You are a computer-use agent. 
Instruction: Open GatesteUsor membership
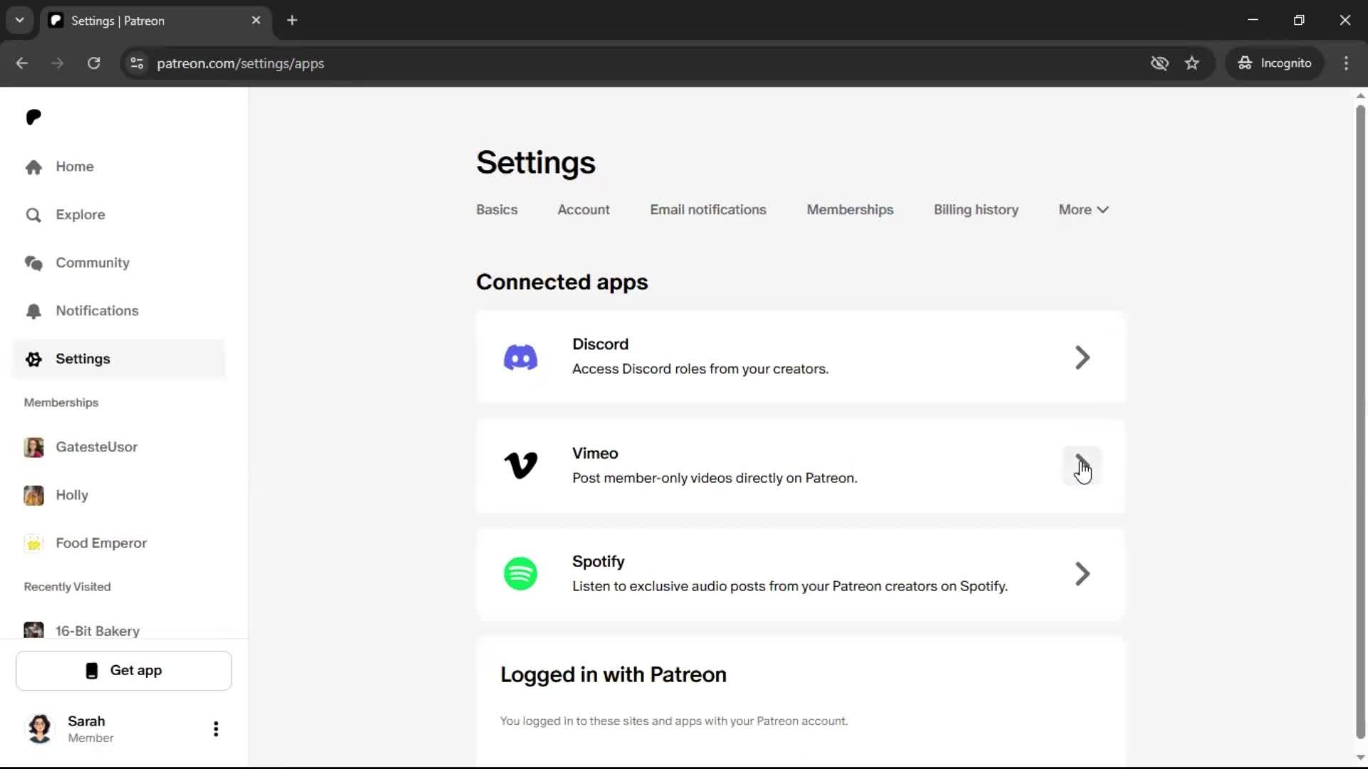pyautogui.click(x=118, y=447)
